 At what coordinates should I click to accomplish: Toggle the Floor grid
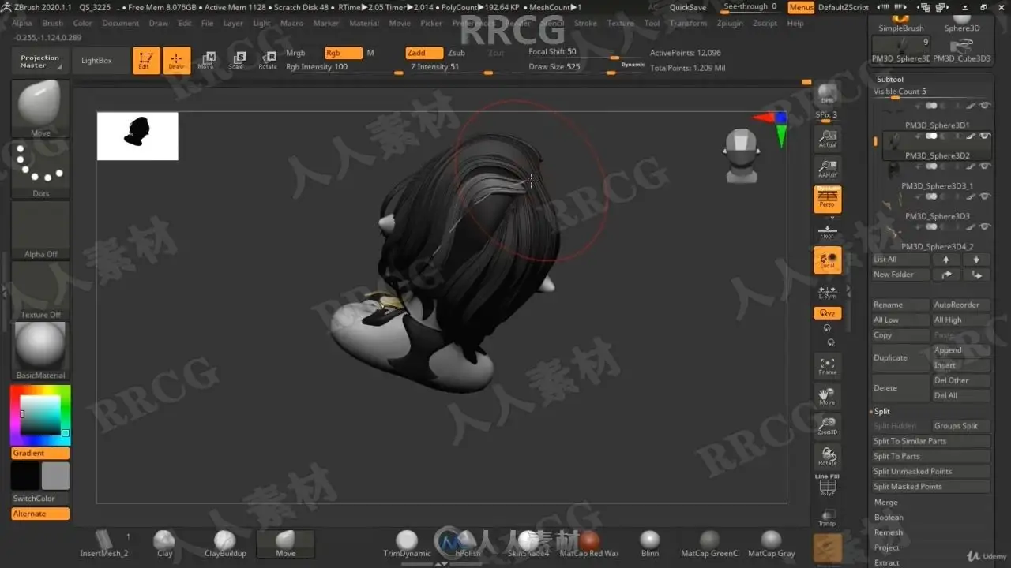(827, 230)
